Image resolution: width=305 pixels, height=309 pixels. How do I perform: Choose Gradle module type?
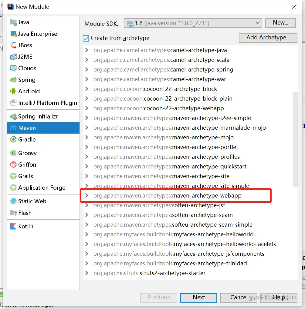point(43,140)
